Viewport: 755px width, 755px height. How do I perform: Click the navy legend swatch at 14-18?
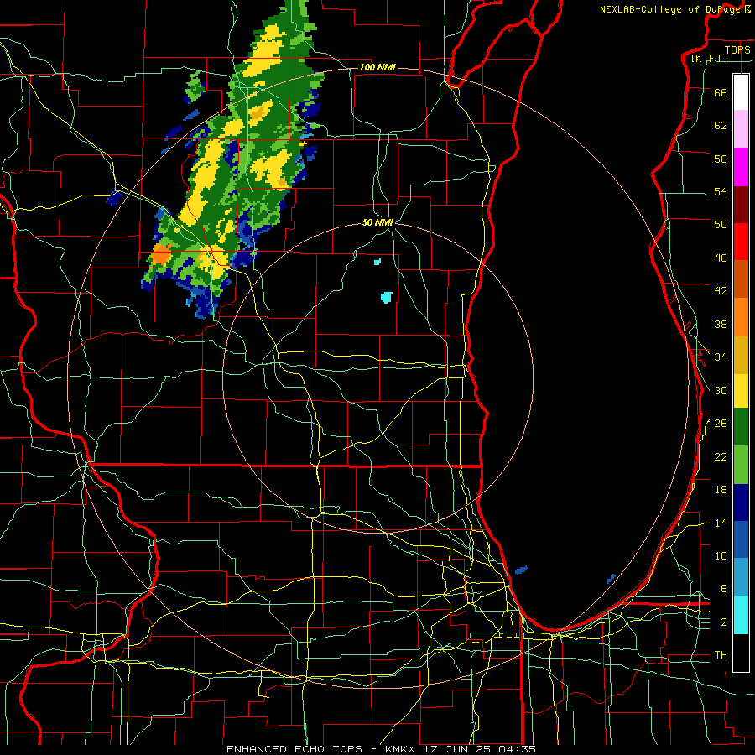(741, 502)
